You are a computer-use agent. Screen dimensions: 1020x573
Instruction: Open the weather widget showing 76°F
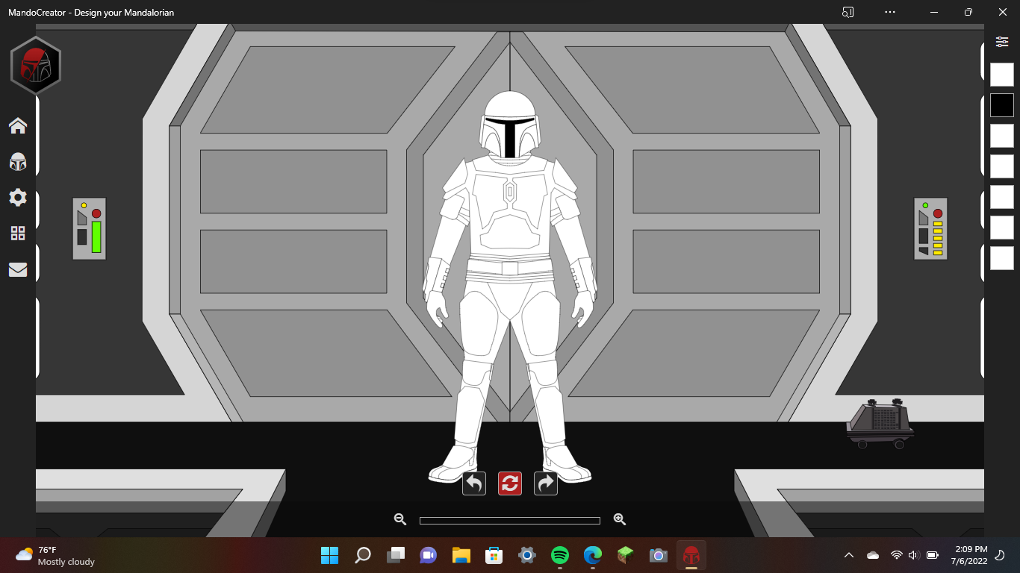coord(55,555)
